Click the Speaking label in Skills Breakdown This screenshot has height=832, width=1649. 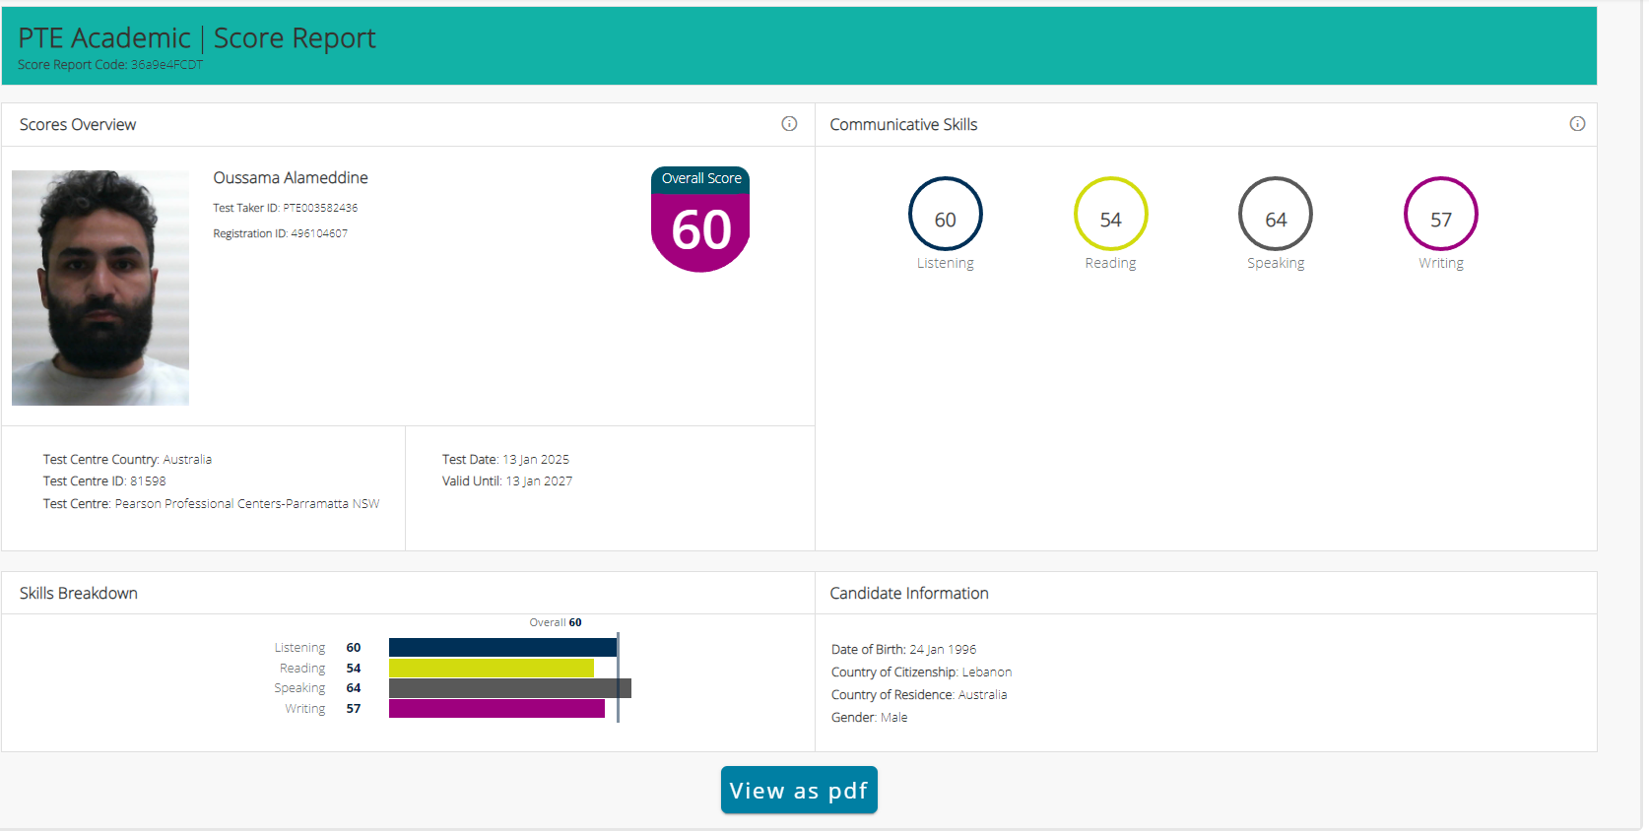[x=299, y=688]
